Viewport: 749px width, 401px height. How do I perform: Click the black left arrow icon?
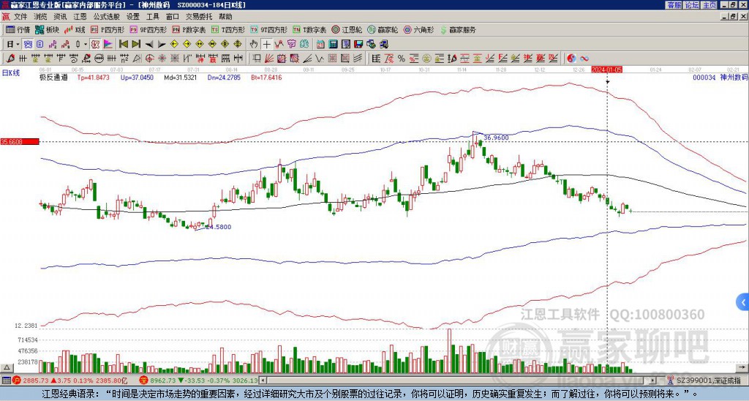[149, 45]
